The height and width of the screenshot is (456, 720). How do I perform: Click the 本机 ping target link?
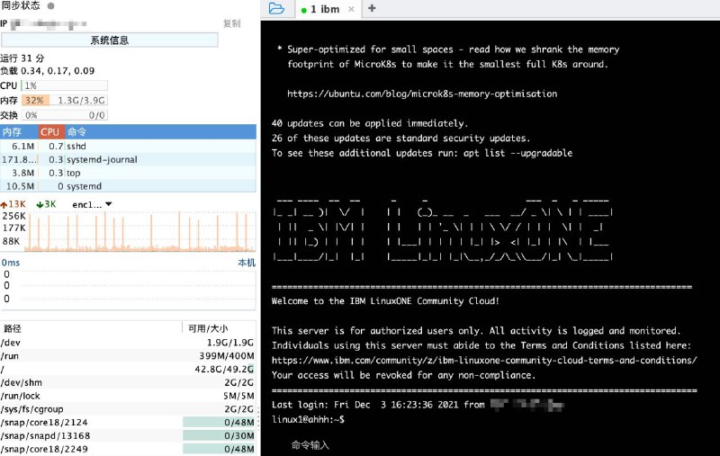click(247, 263)
